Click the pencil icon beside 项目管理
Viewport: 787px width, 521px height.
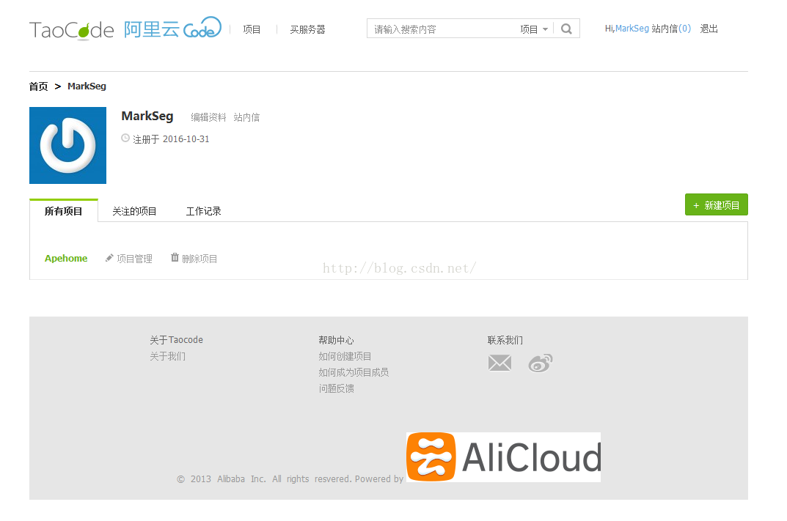click(109, 258)
